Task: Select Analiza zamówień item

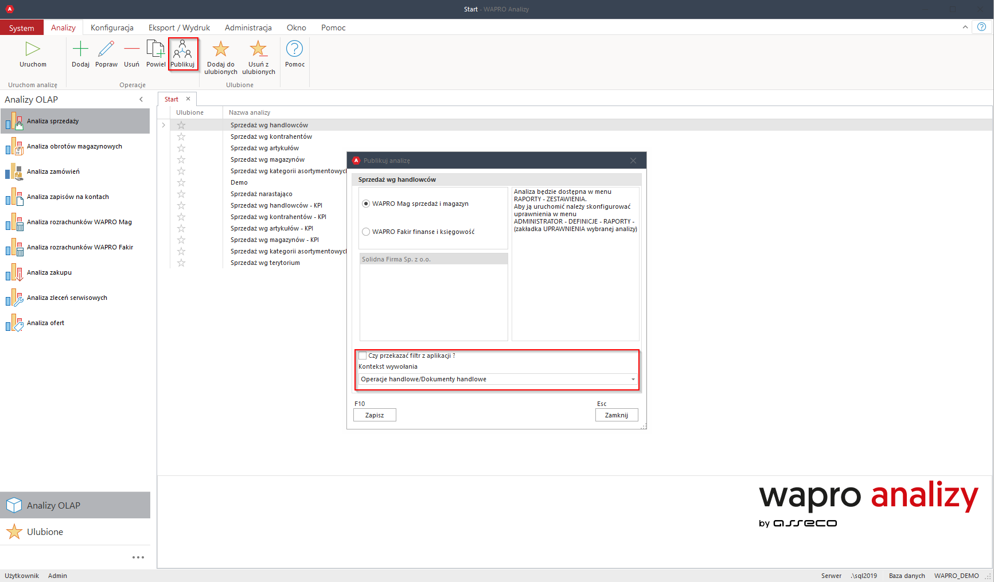Action: pos(75,171)
